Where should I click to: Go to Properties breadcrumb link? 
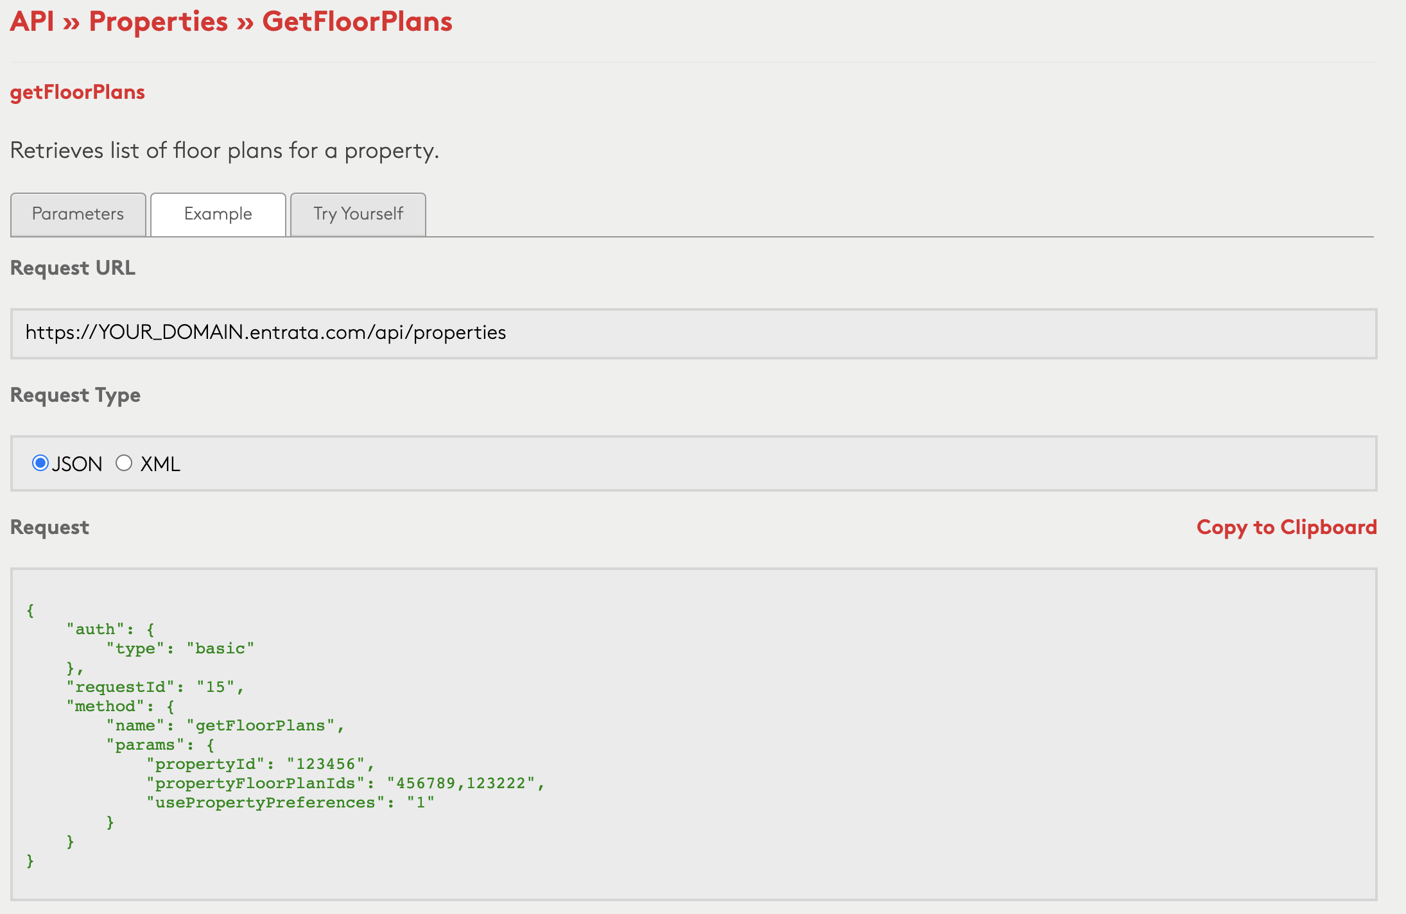click(158, 22)
